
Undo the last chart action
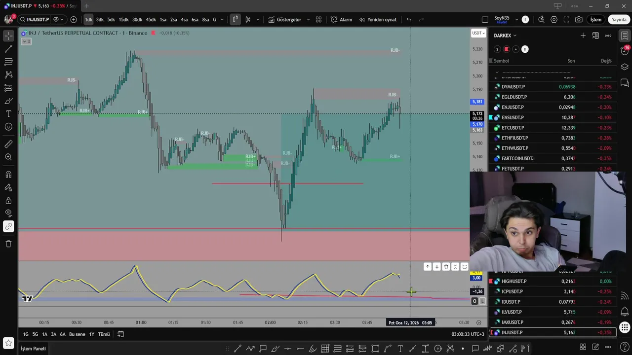(x=409, y=20)
